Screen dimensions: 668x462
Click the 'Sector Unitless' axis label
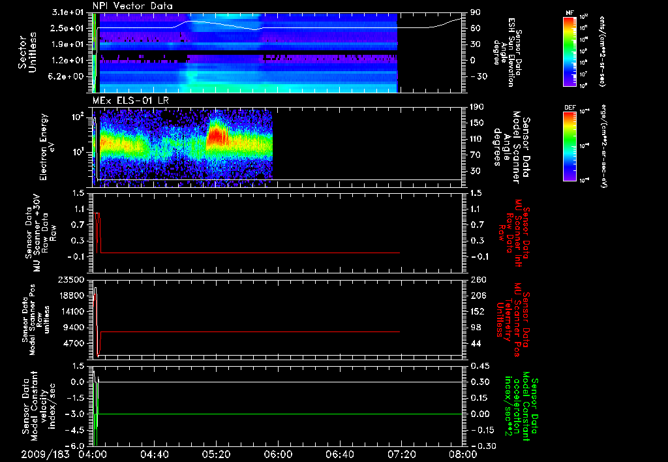(x=27, y=52)
